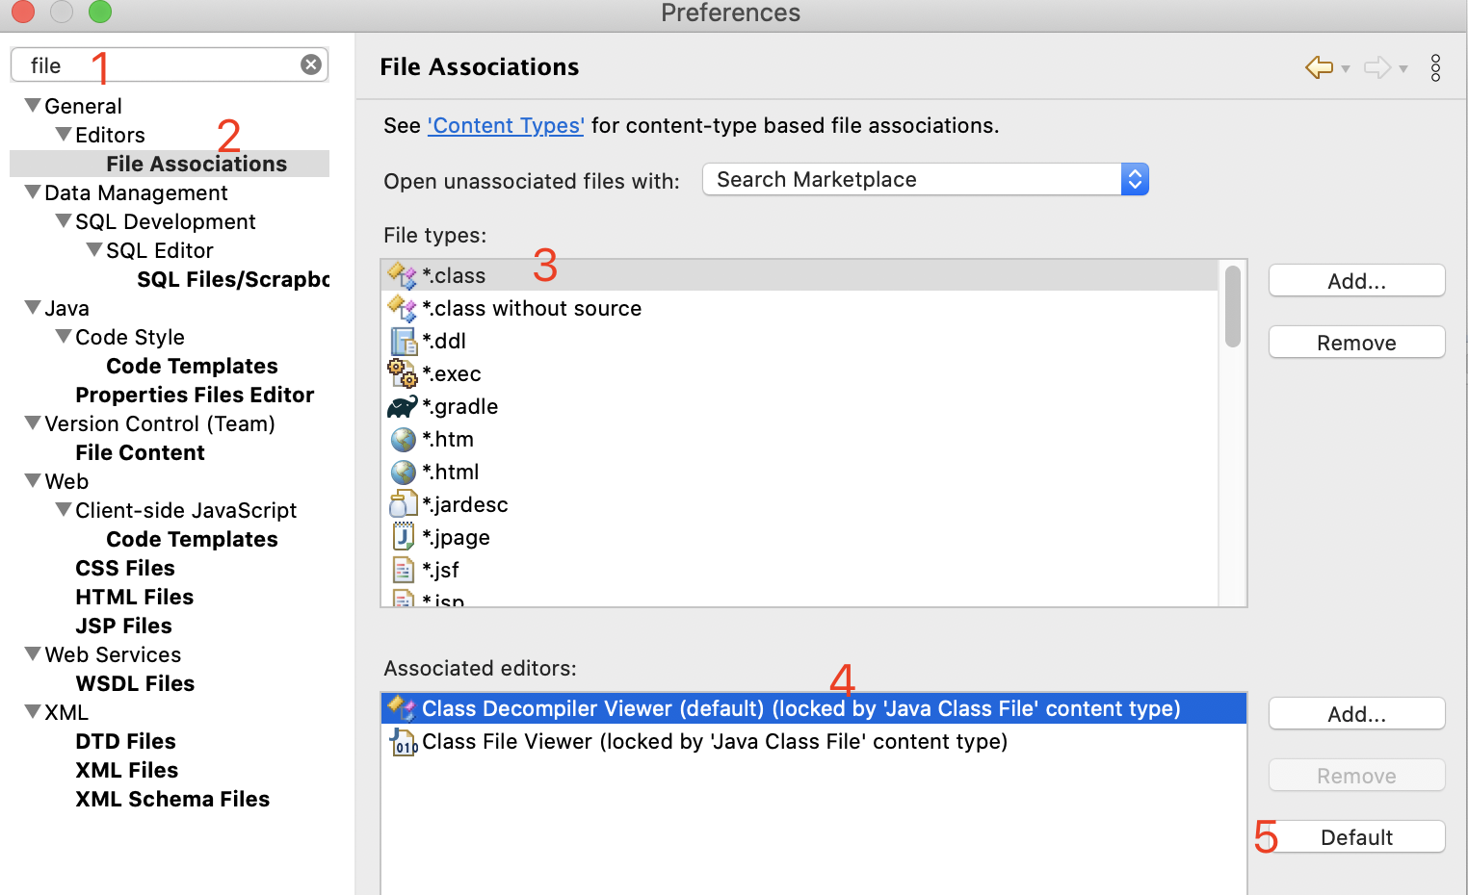Screen dimensions: 1468x895
Task: Open the 'Open unassociated files with' dropdown
Action: [1134, 179]
